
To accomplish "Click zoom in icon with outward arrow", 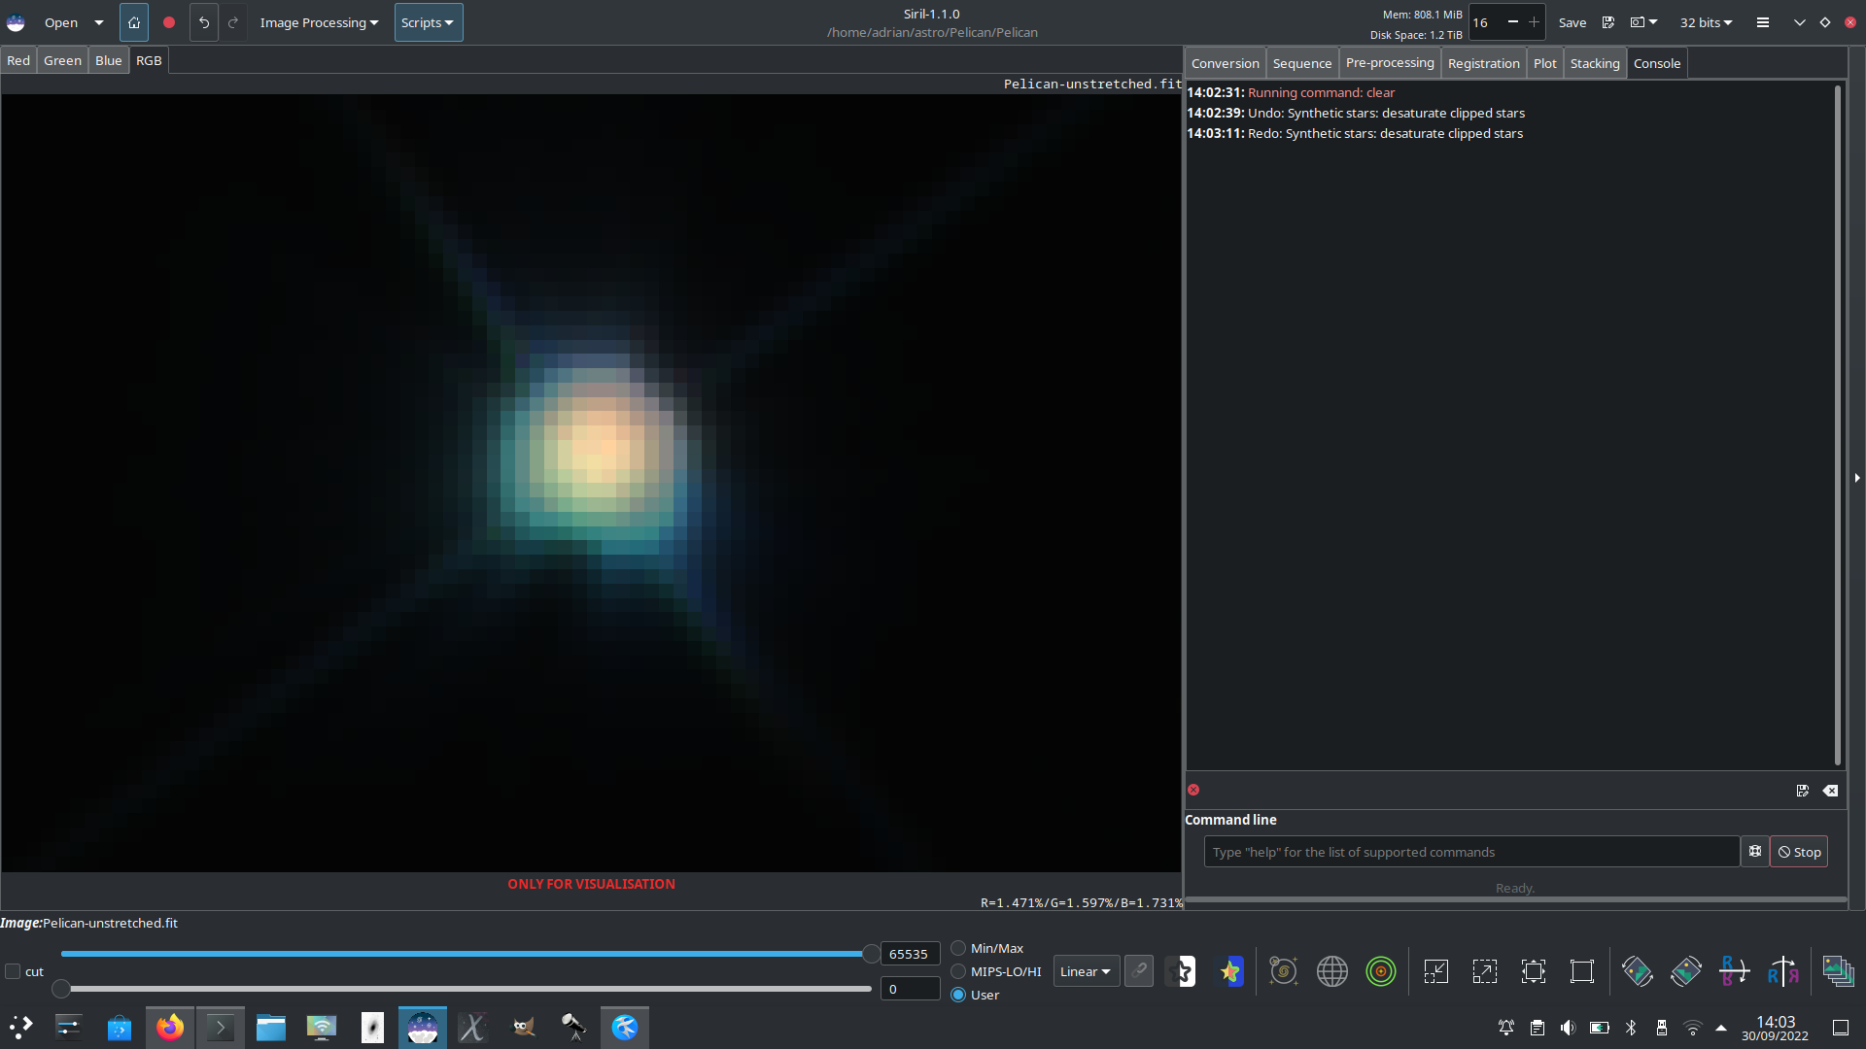I will point(1485,971).
